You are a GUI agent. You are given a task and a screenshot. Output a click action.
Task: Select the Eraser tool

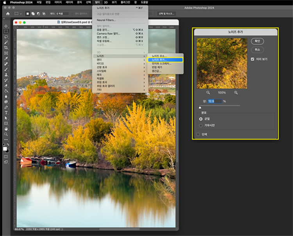pyautogui.click(x=6, y=86)
